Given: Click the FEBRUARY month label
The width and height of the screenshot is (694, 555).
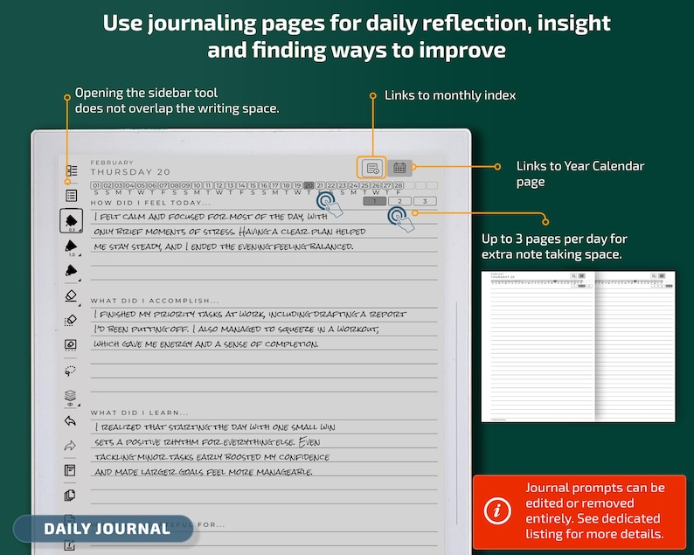Looking at the screenshot, I should [112, 163].
